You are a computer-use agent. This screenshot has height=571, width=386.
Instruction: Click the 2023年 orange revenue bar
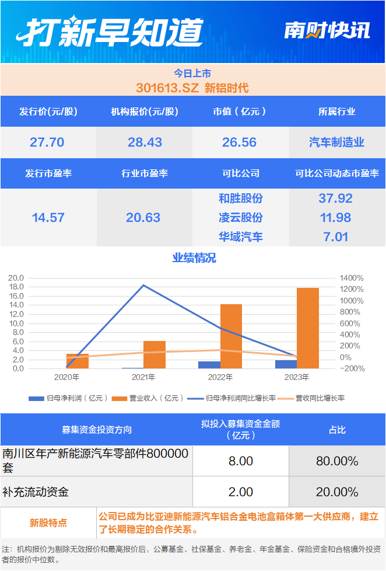pos(308,328)
